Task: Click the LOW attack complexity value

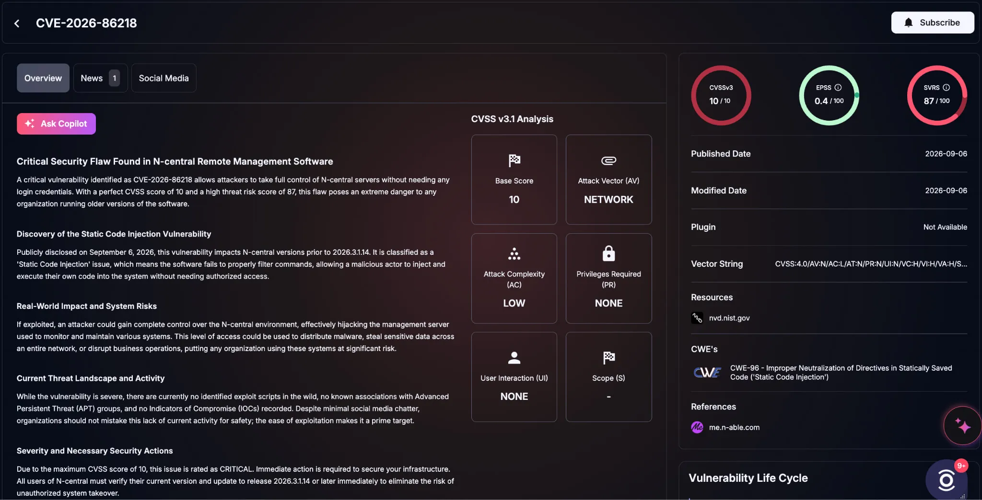Action: coord(514,303)
